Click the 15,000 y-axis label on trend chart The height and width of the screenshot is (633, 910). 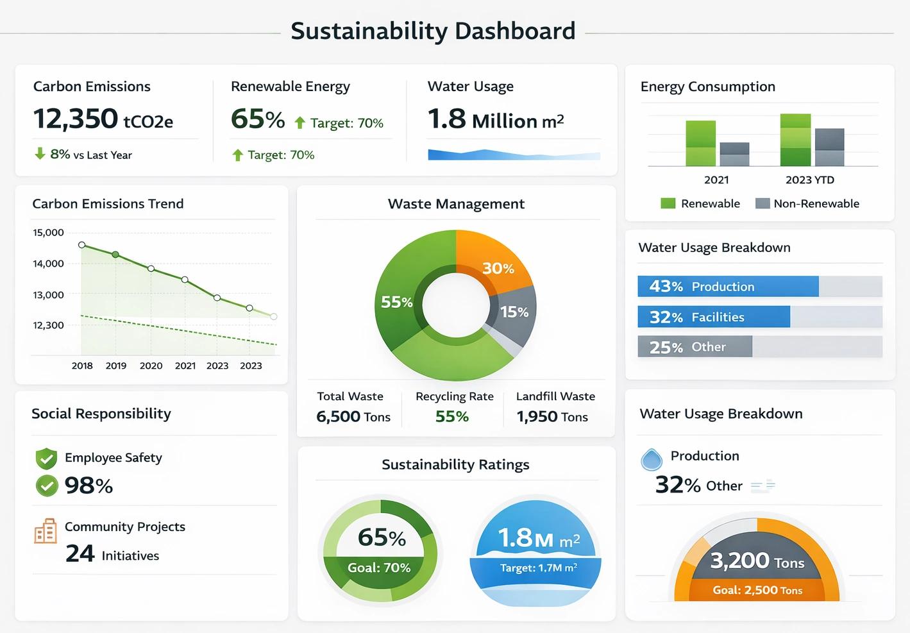click(x=49, y=232)
